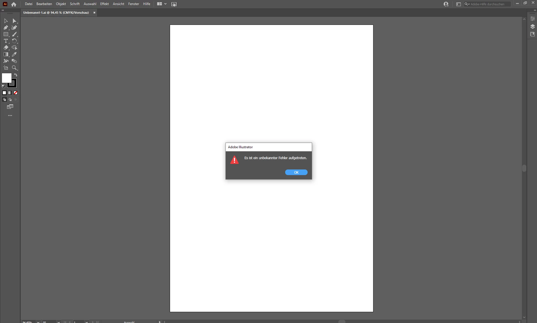Set paint mode to None
Image resolution: width=537 pixels, height=323 pixels.
pos(16,93)
